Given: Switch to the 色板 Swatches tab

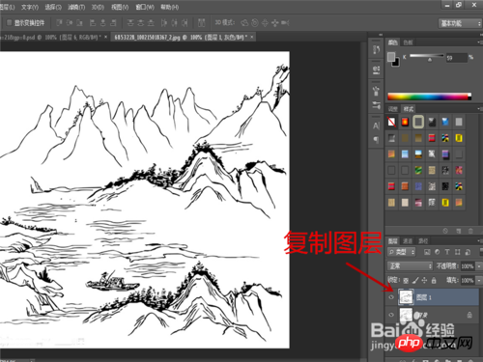Looking at the screenshot, I should coord(408,42).
